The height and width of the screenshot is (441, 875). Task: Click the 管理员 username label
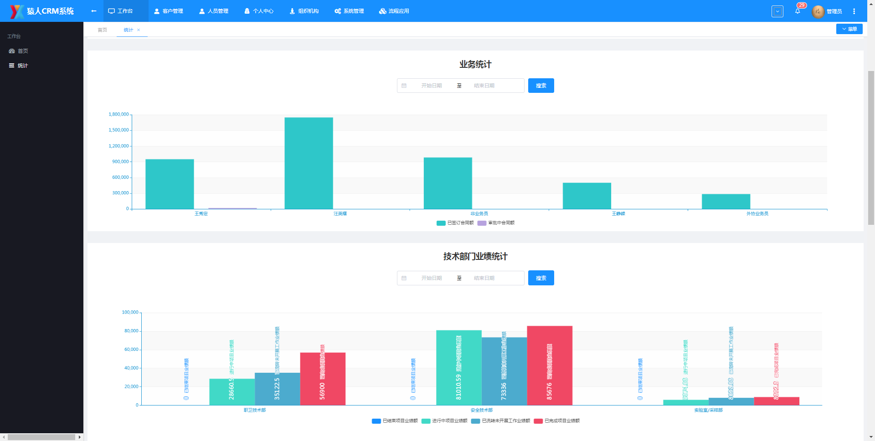click(x=834, y=11)
